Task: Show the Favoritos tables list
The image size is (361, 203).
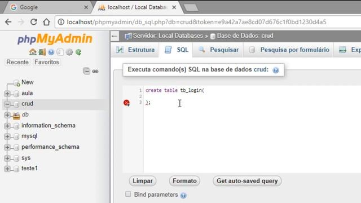Action: pos(47,62)
